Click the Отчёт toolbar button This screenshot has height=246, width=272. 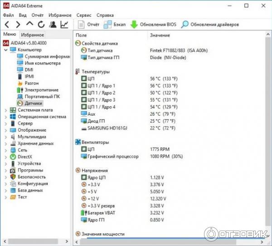point(88,25)
